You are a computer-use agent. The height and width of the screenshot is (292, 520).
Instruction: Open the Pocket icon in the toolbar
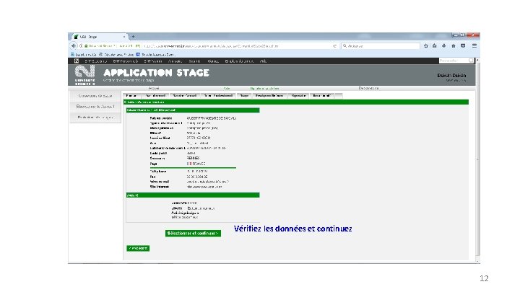pos(463,46)
